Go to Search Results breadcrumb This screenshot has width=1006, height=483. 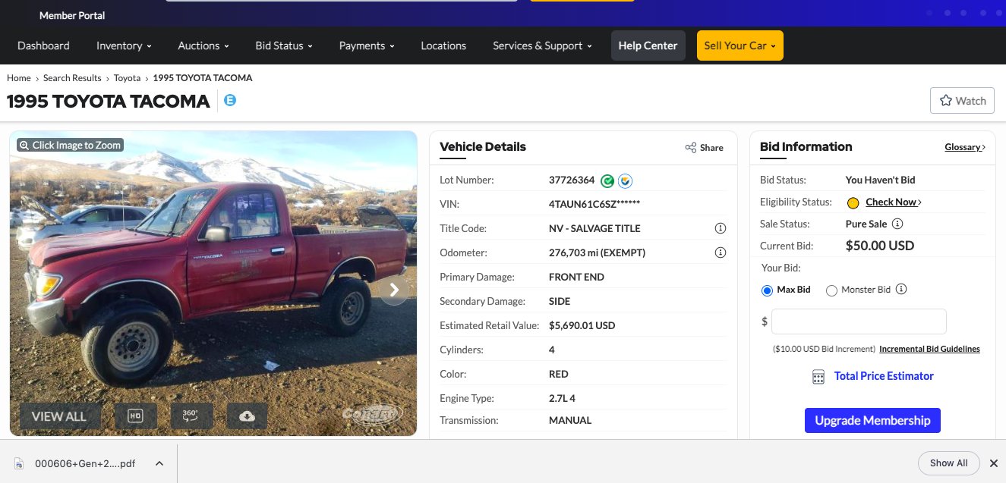(72, 78)
